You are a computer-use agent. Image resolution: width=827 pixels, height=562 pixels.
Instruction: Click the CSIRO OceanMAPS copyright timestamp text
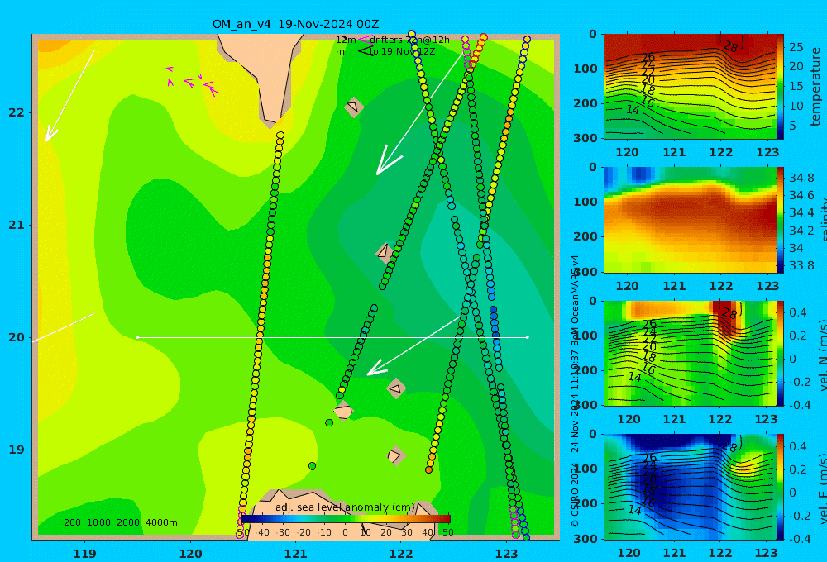point(575,391)
